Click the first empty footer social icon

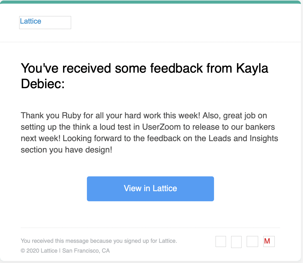pyautogui.click(x=221, y=241)
